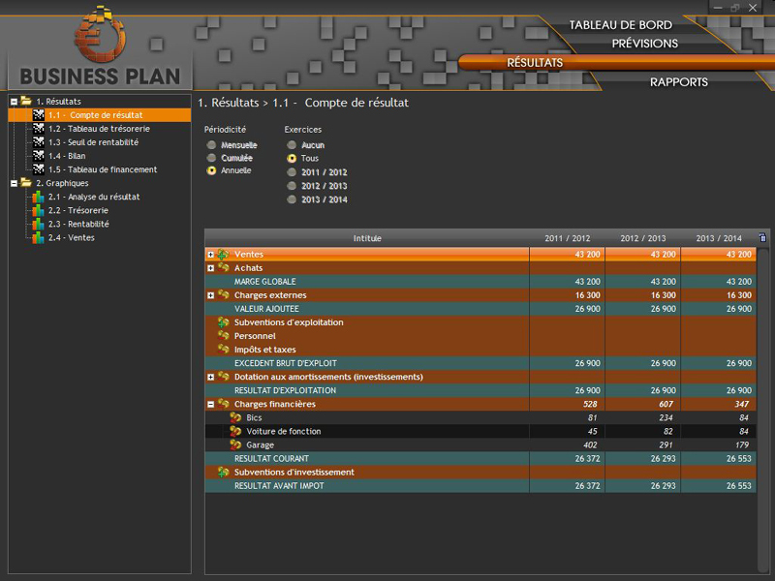Image resolution: width=775 pixels, height=581 pixels.
Task: Click the chart icon for 2.2 Trésorerie
Action: 38,210
